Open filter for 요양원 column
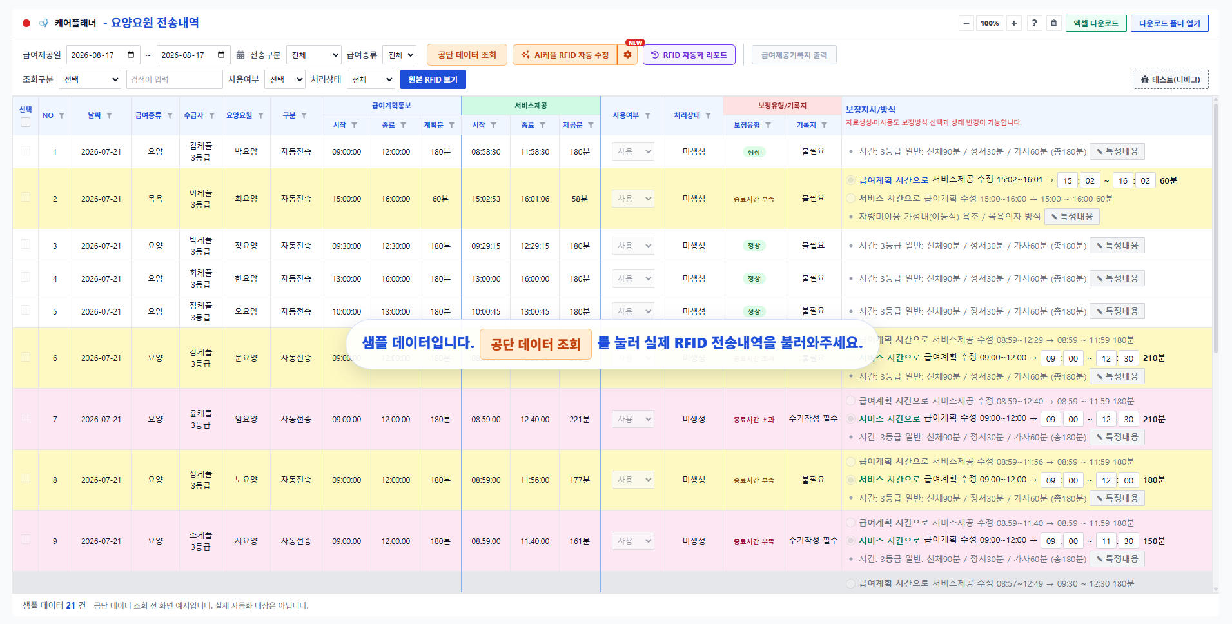The width and height of the screenshot is (1232, 624). pyautogui.click(x=261, y=115)
